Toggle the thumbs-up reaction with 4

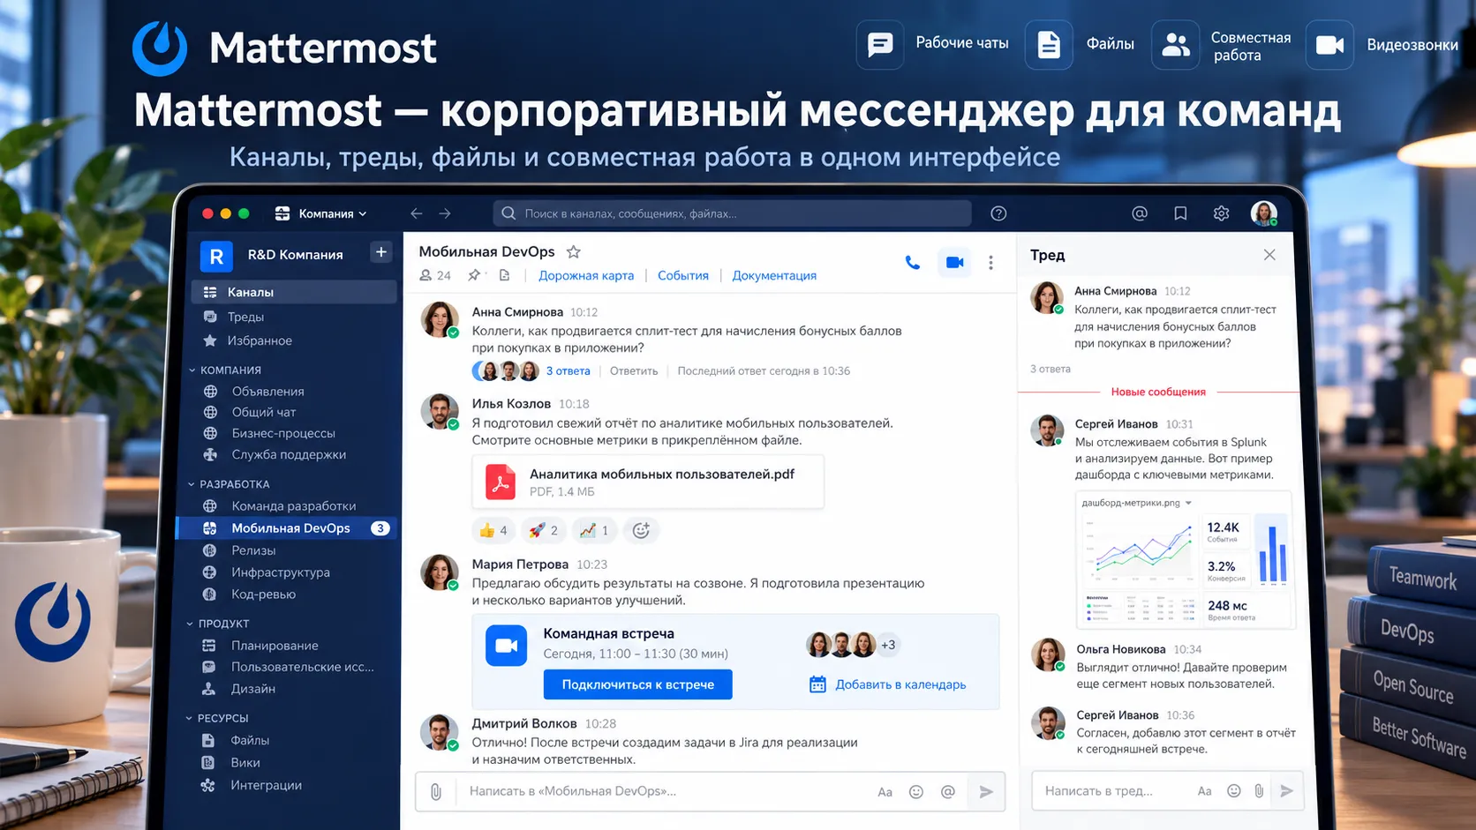coord(493,530)
